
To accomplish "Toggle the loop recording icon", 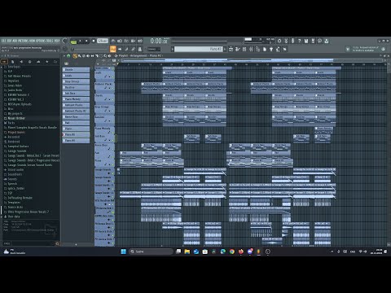I will tap(140, 41).
